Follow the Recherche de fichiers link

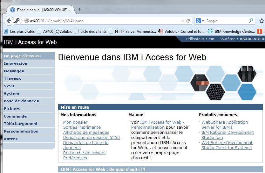(84, 153)
